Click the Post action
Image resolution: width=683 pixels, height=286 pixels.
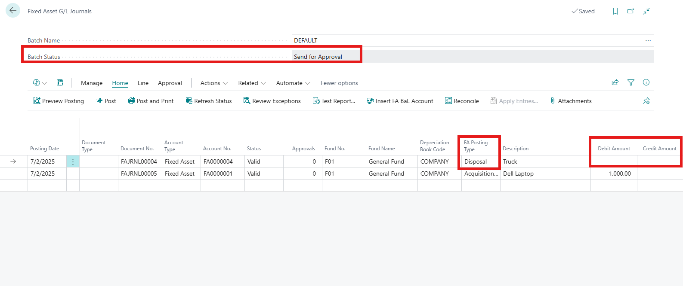coord(106,101)
